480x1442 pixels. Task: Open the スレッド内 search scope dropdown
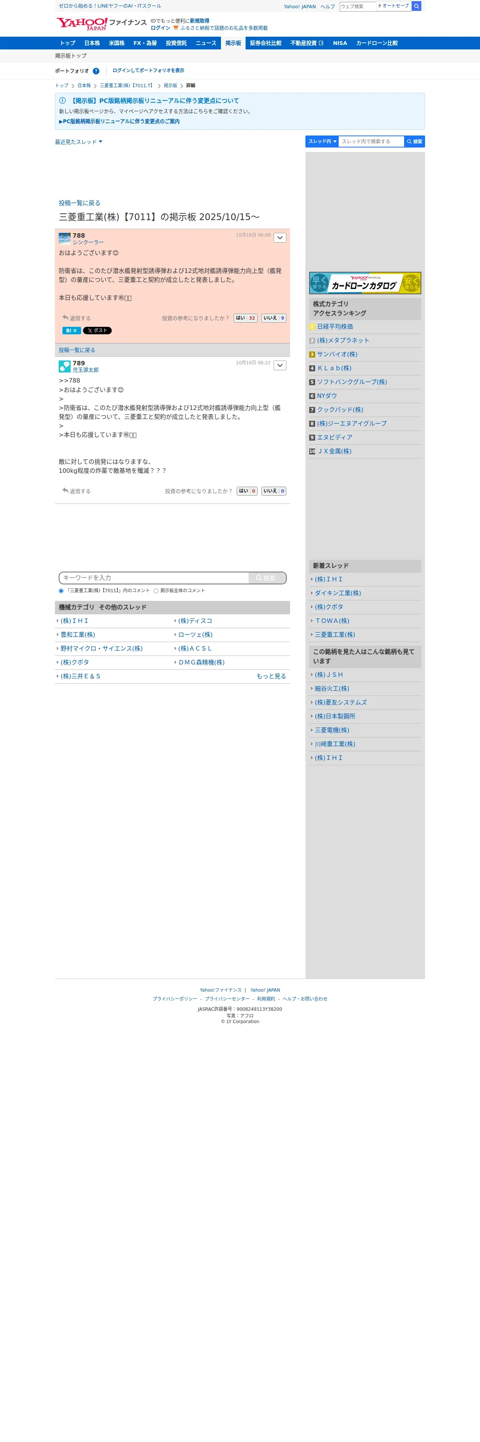(322, 142)
